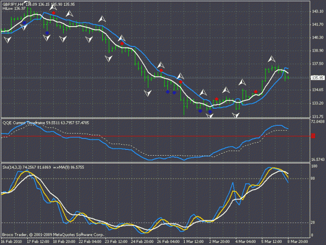Click the stochastic scale value 0
Image resolution: width=326 pixels, height=245 pixels.
(312, 235)
